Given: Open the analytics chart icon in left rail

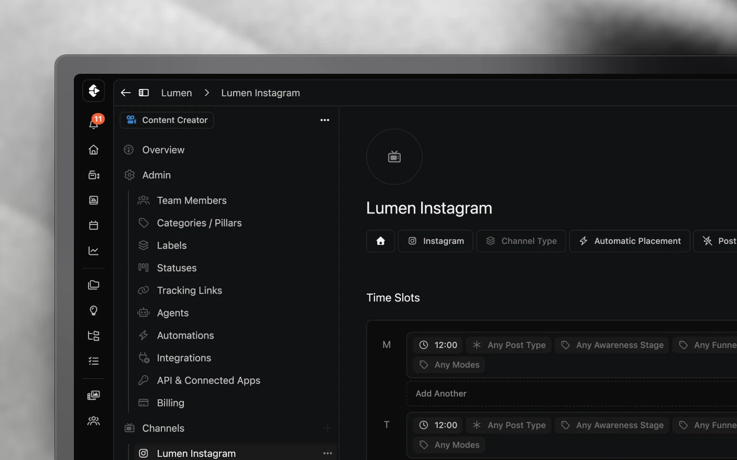Looking at the screenshot, I should pos(94,251).
